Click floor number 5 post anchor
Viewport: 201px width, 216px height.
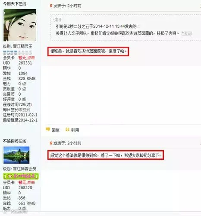pyautogui.click(x=51, y=6)
